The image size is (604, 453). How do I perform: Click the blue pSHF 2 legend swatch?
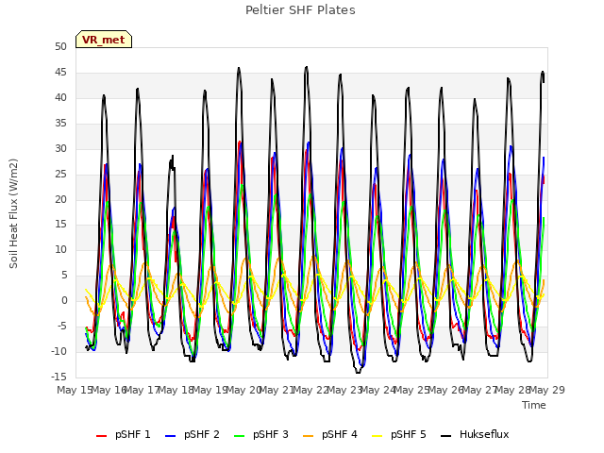click(x=170, y=436)
